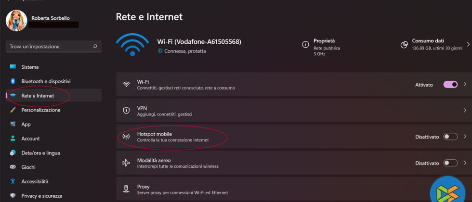Enable the Hotspot mobile toggle
Screen dimensions: 472x202
450,137
